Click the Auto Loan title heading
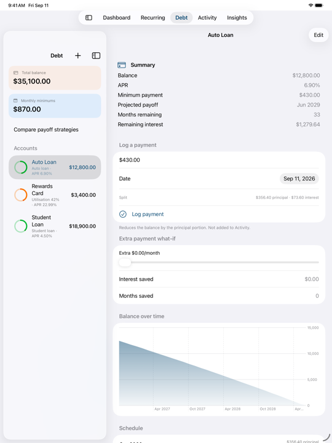The height and width of the screenshot is (443, 332). 221,35
